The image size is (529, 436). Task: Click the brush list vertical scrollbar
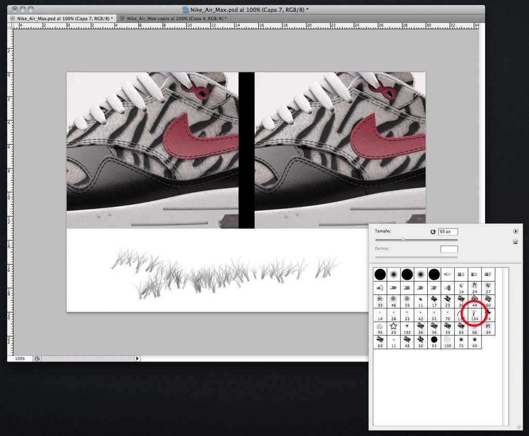pyautogui.click(x=505, y=347)
